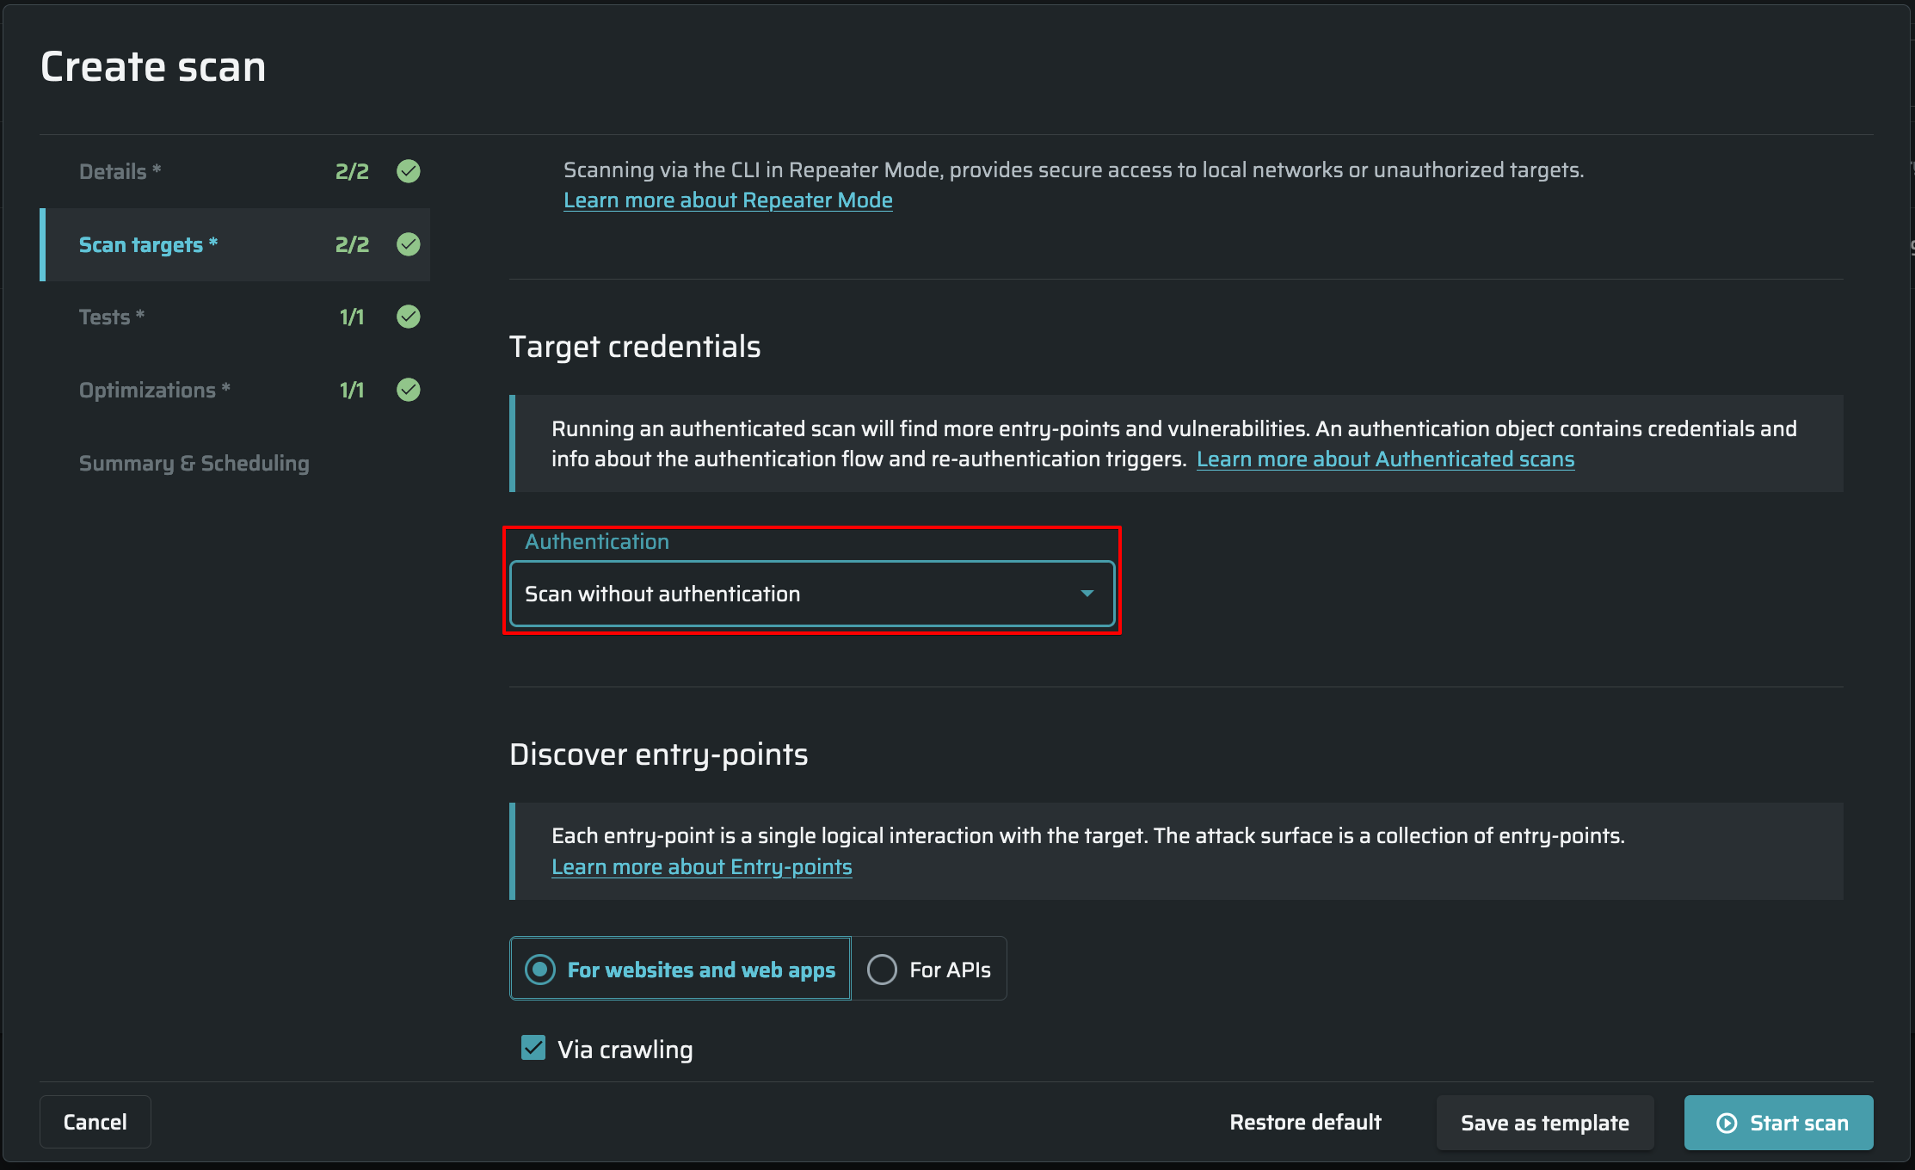Open Learn more about Authenticated scans link
Screen dimensions: 1915x1170
click(x=1384, y=459)
